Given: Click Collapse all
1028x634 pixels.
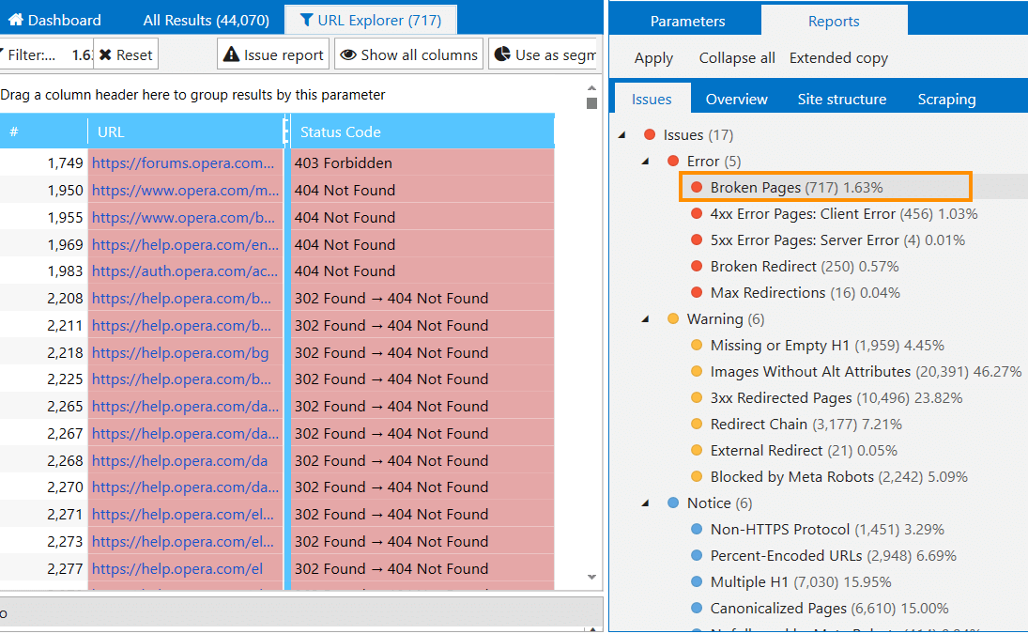Looking at the screenshot, I should click(x=737, y=57).
